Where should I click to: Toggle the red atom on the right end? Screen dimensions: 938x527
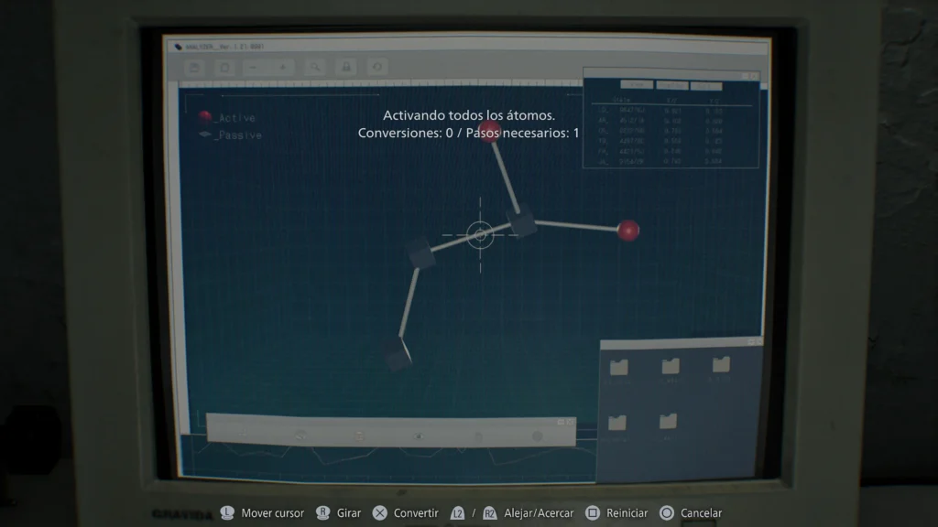point(627,231)
